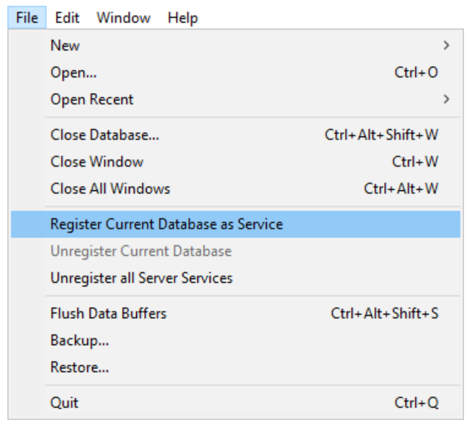The width and height of the screenshot is (473, 429).
Task: Click the chevron next to Open Recent
Action: (446, 100)
